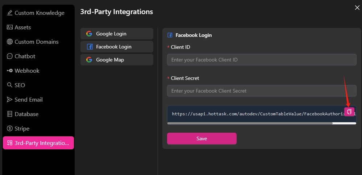The image size is (362, 175).
Task: Copy the Facebook authorization URL
Action: (x=349, y=112)
